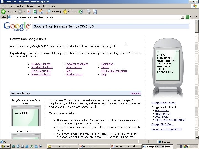This screenshot has height=149, width=199.
Task: Open the Forward button history dropdown
Action: tap(24, 12)
